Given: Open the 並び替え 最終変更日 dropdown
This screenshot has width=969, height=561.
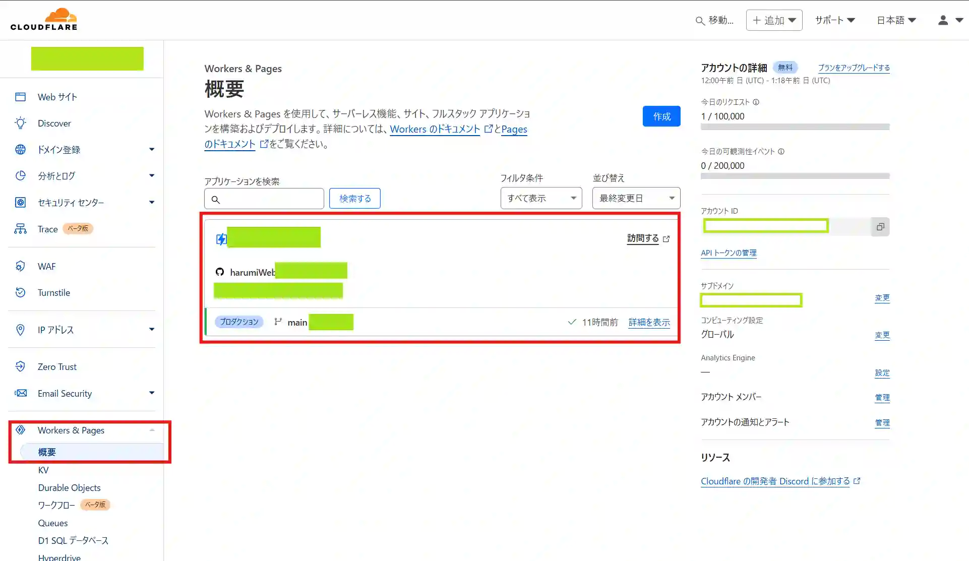Looking at the screenshot, I should click(x=636, y=198).
